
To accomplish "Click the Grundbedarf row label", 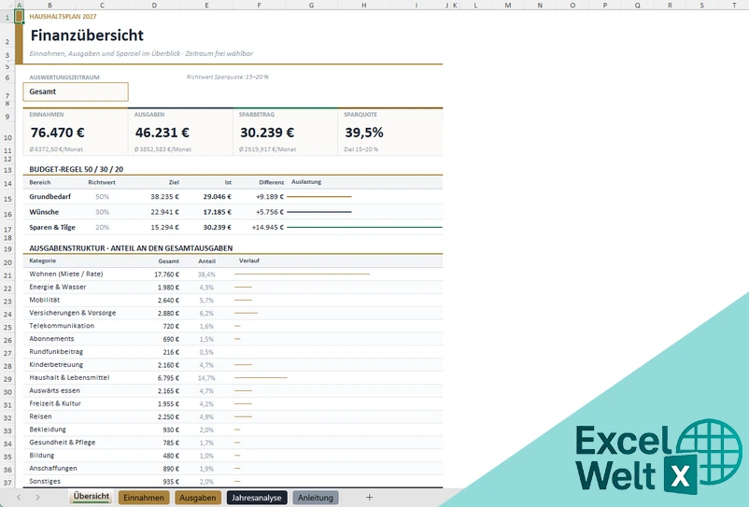I will click(x=49, y=197).
